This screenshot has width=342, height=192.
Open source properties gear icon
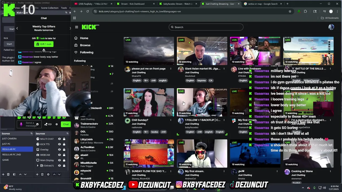click(48, 174)
